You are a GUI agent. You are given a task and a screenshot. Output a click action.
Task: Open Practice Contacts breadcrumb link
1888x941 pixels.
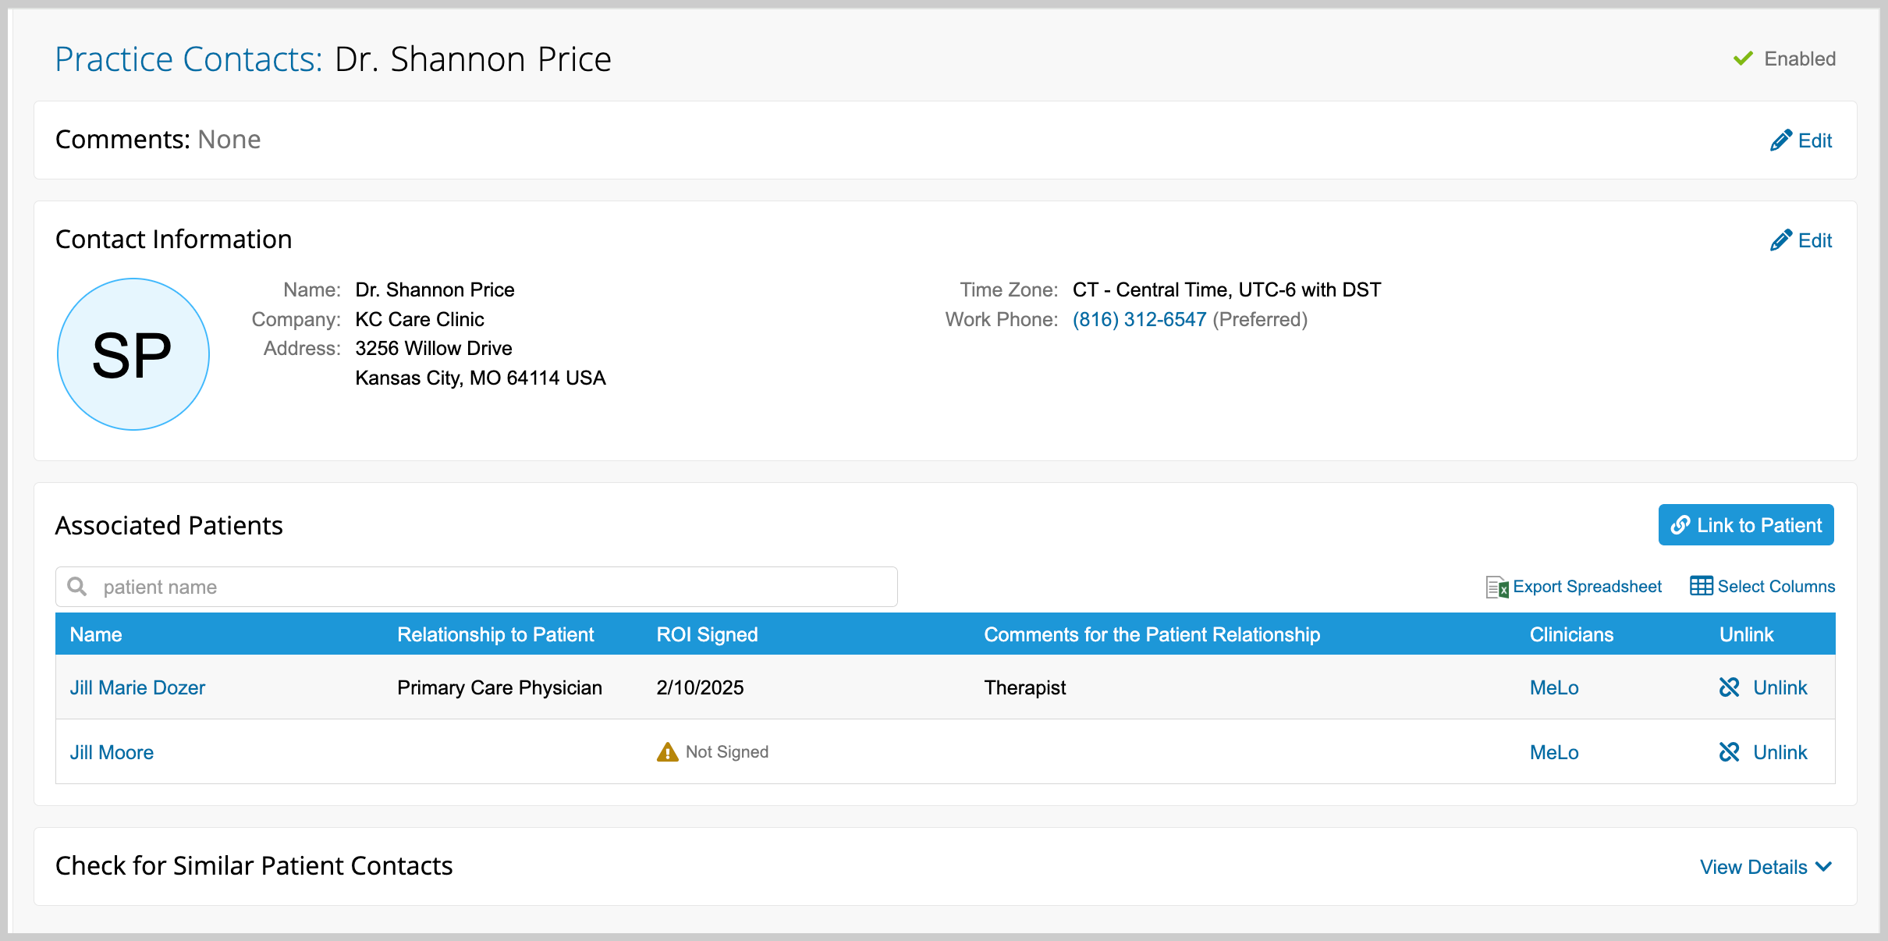point(189,59)
